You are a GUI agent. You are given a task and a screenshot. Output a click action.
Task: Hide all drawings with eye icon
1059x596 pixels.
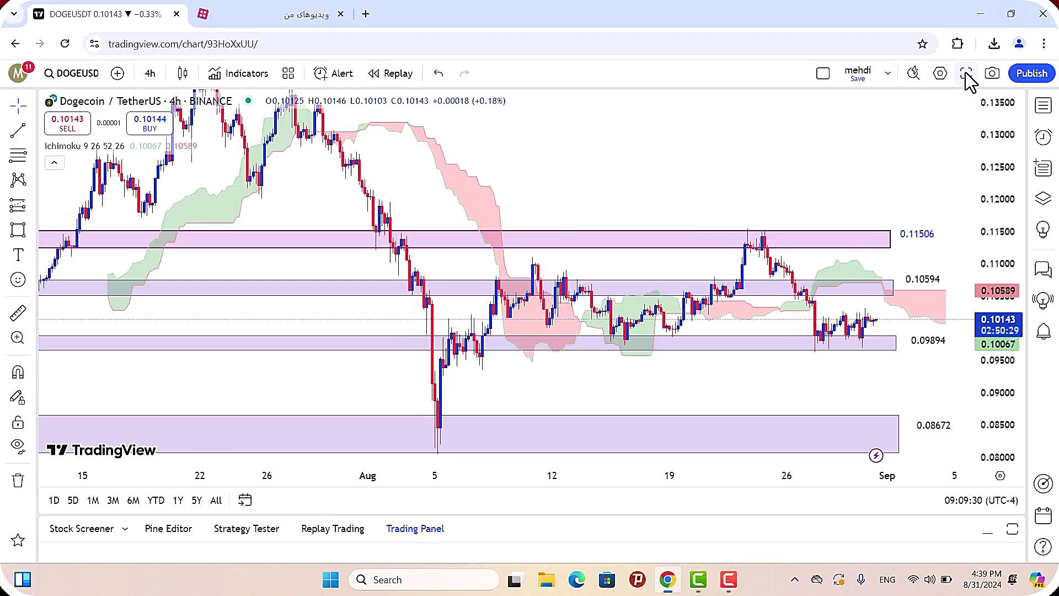(18, 446)
